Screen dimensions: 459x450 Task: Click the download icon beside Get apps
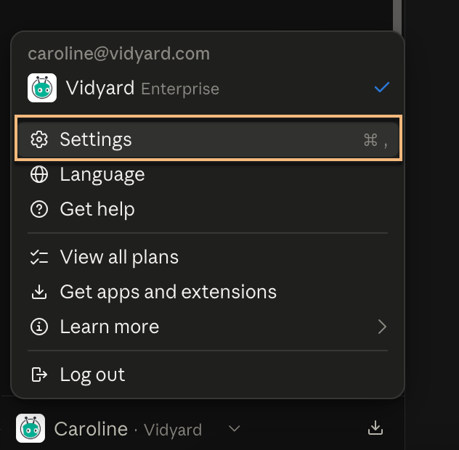point(39,292)
